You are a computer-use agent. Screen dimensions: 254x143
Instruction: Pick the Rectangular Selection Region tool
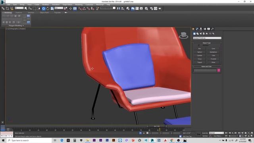(35, 8)
